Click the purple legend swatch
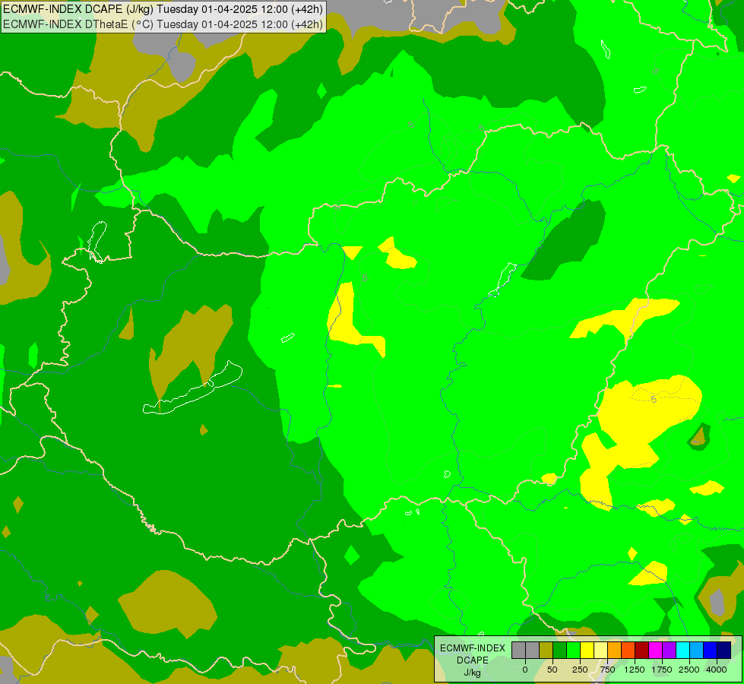The image size is (744, 684). point(669,650)
